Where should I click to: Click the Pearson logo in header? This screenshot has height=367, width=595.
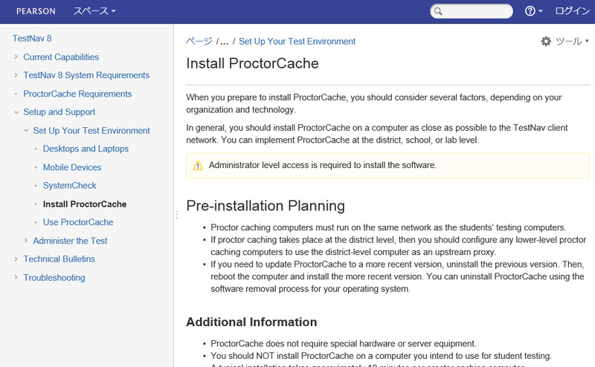point(36,11)
